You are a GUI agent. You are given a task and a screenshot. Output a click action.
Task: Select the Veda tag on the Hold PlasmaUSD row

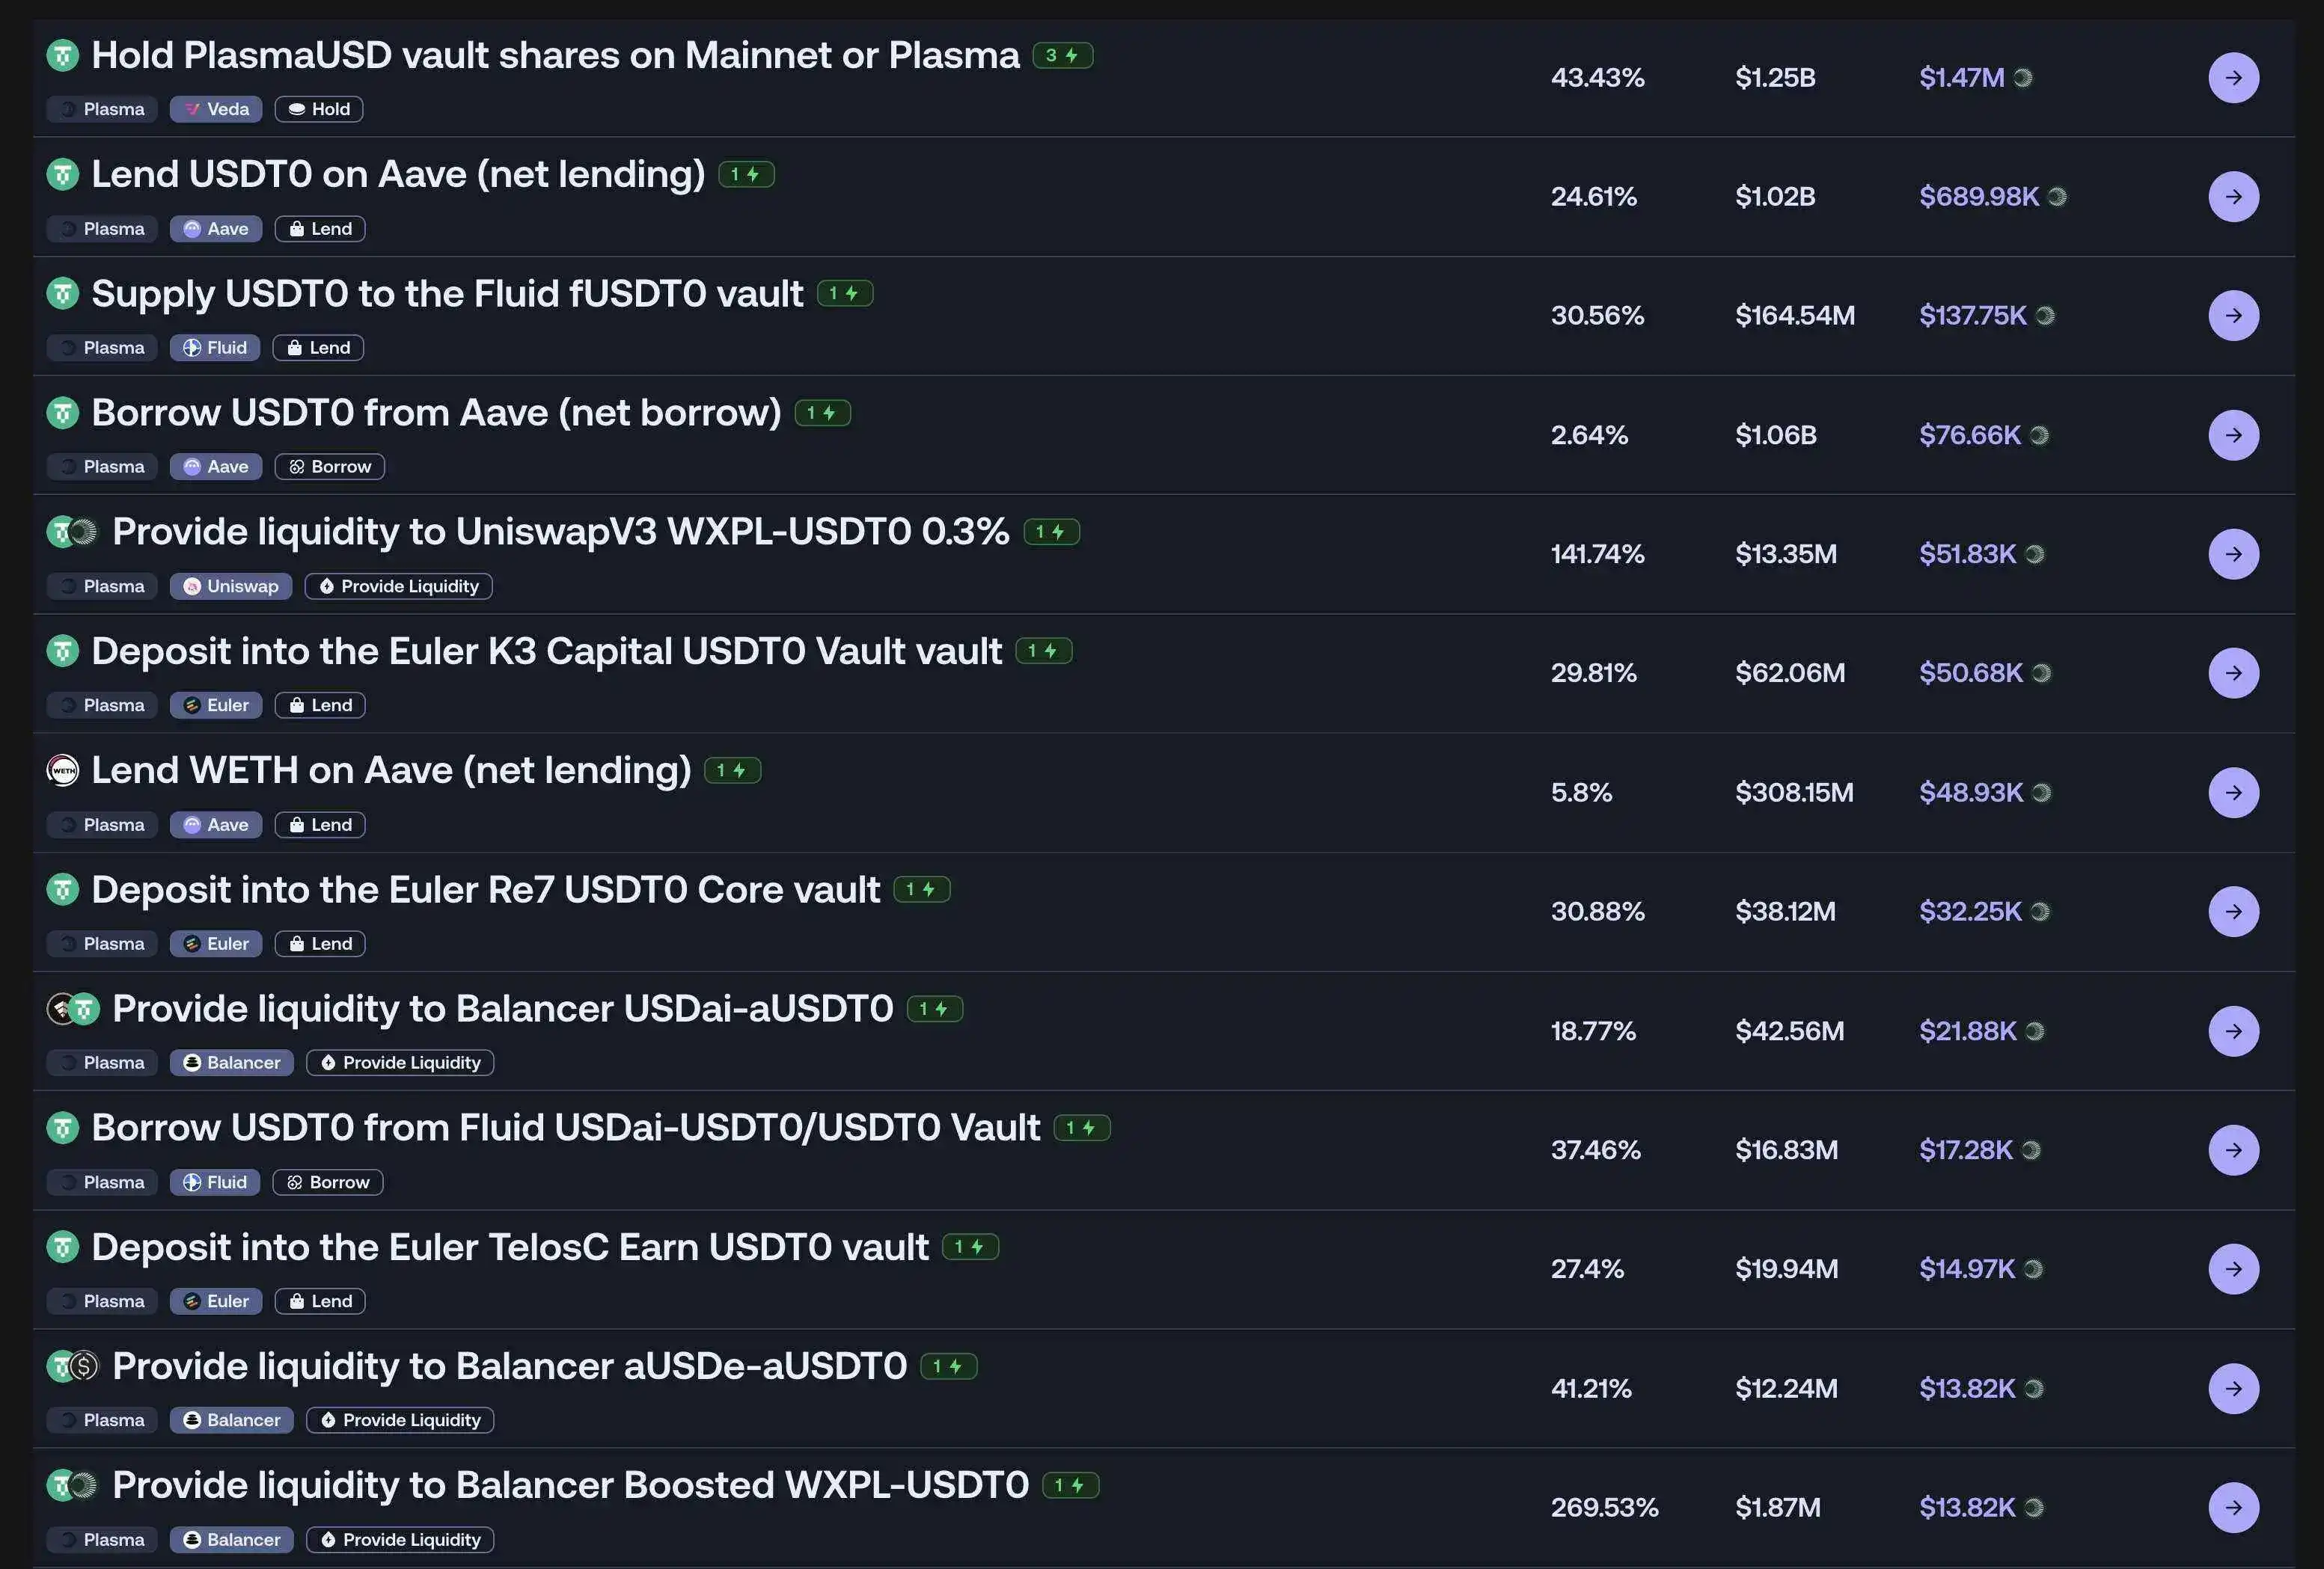215,109
